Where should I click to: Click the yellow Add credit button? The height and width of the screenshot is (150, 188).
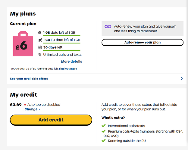pos(51,120)
